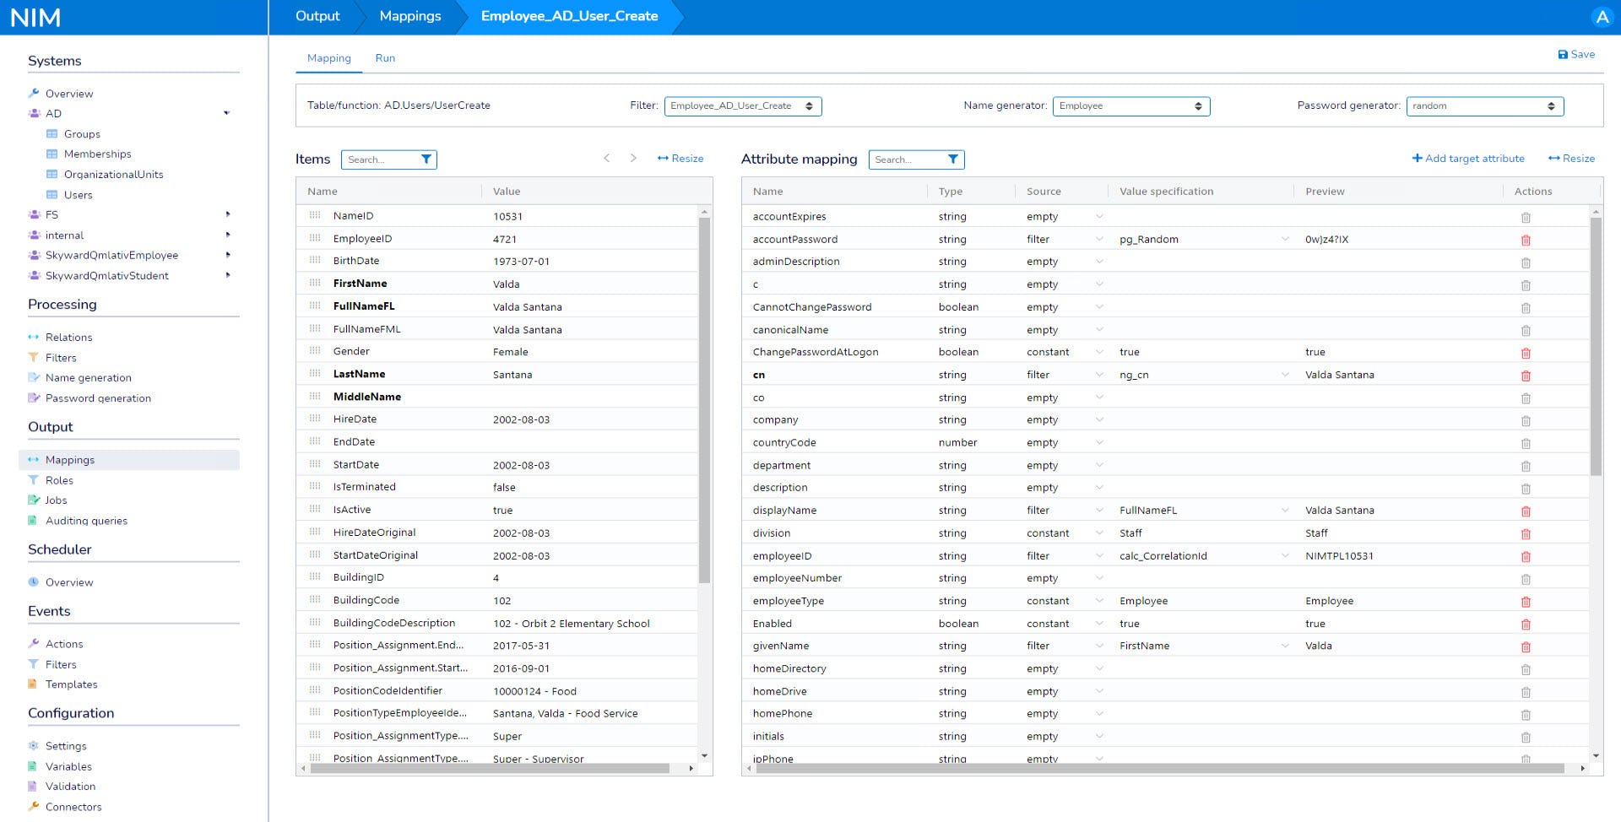Click Save button
Viewport: 1621px width, 822px height.
tap(1576, 54)
